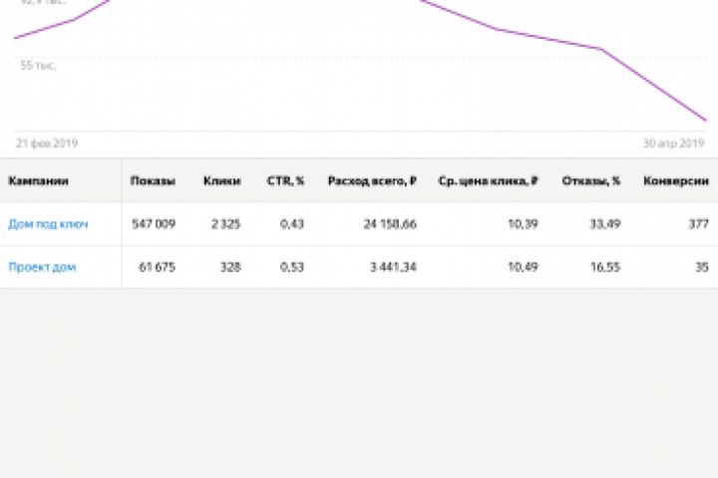Select the 35 conversions cell

click(702, 267)
